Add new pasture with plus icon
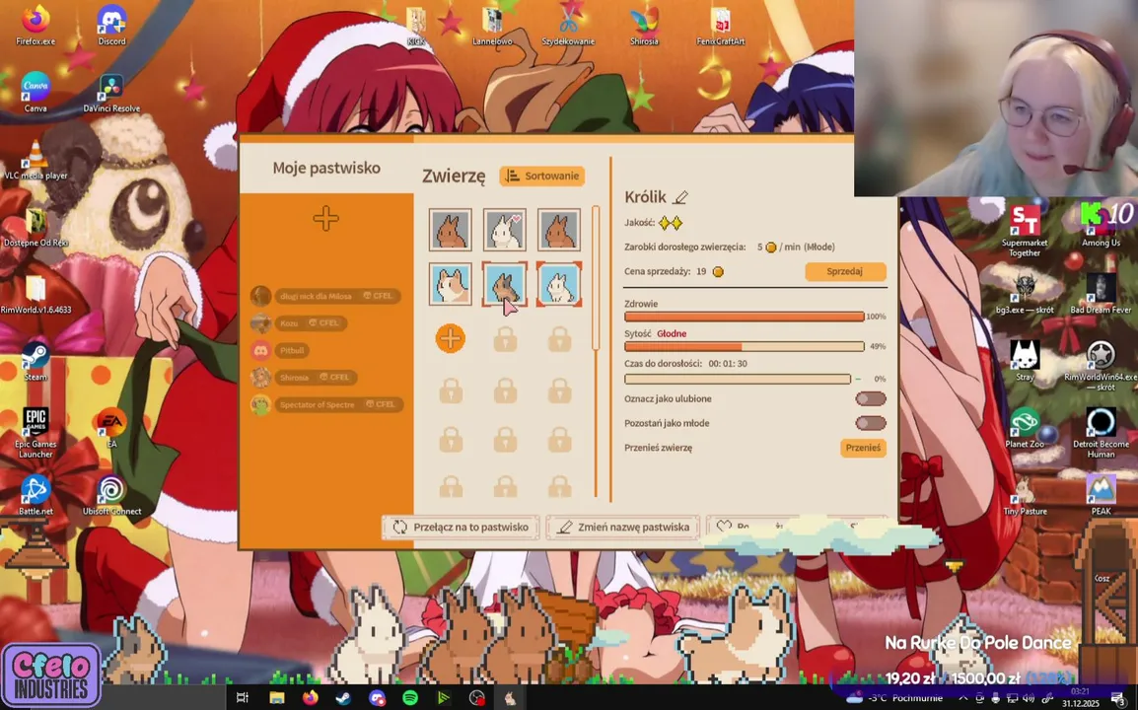The height and width of the screenshot is (710, 1138). coord(325,219)
